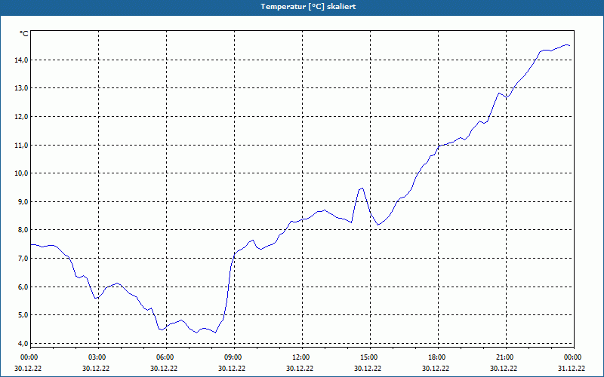
Task: Click the 12:00 time label
Action: click(x=300, y=357)
